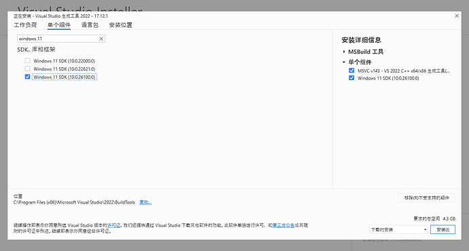Screen dimensions: 469x251
Task: Select the 单个组件 tab
Action: (x=59, y=25)
